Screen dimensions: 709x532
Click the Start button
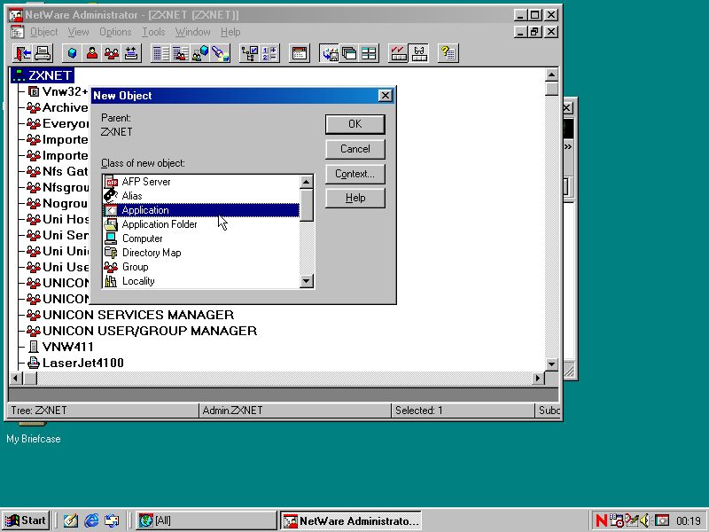(26, 520)
